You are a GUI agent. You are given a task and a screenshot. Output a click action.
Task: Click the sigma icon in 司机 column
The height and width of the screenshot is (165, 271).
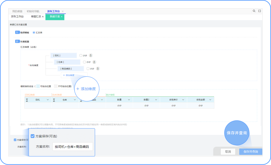pyautogui.click(x=27, y=100)
